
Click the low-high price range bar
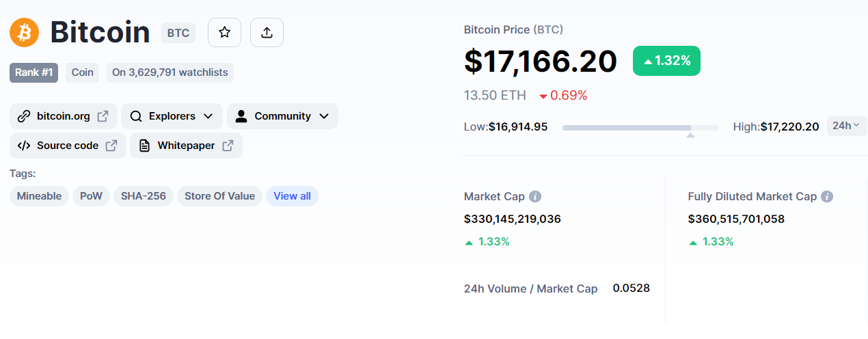coord(640,127)
